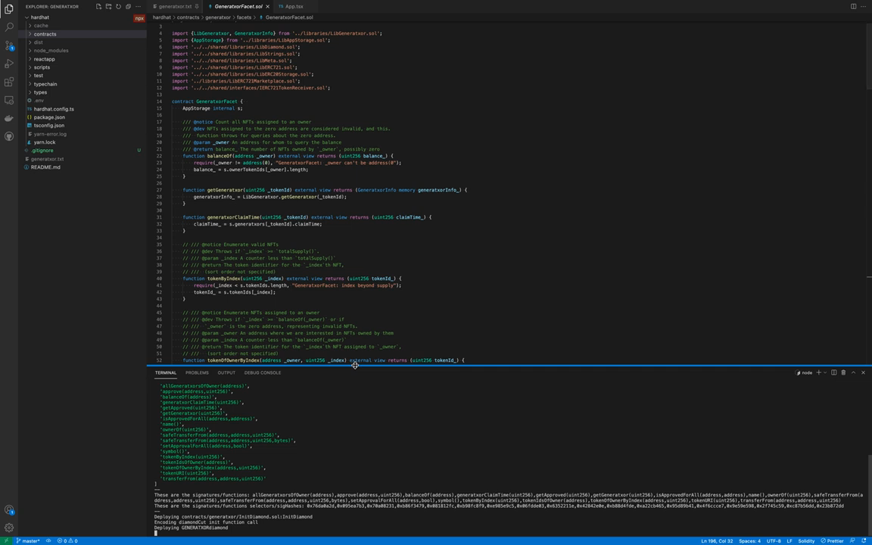Select the TERMINAL panel tab
The width and height of the screenshot is (872, 545).
coord(166,372)
